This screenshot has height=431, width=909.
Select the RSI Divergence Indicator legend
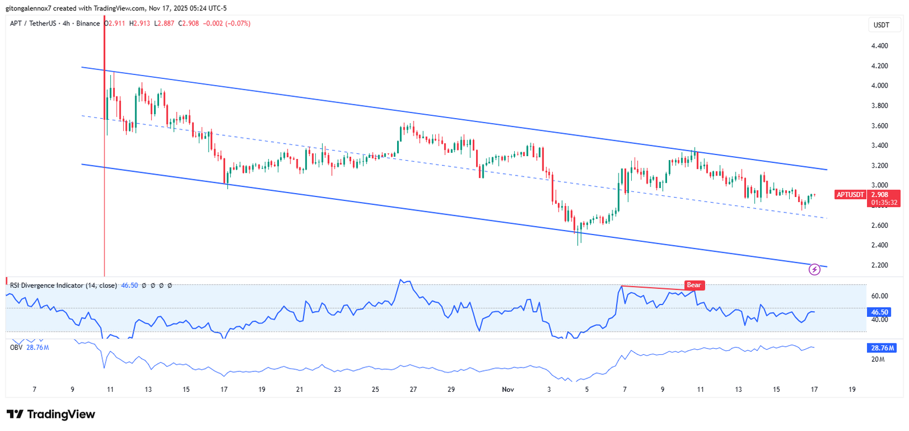pyautogui.click(x=64, y=286)
